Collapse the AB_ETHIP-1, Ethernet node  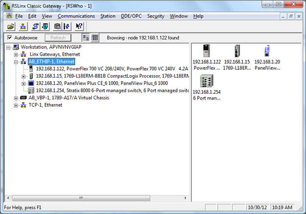pos(16,62)
